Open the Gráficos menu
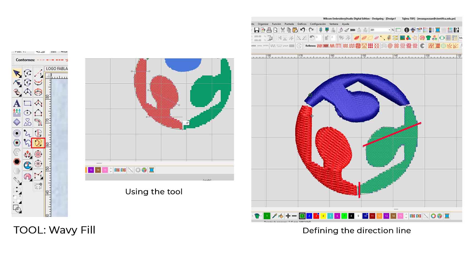468x257 pixels. [302, 24]
